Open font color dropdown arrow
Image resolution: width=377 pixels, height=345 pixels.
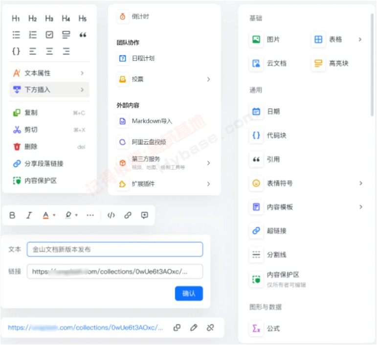[54, 215]
